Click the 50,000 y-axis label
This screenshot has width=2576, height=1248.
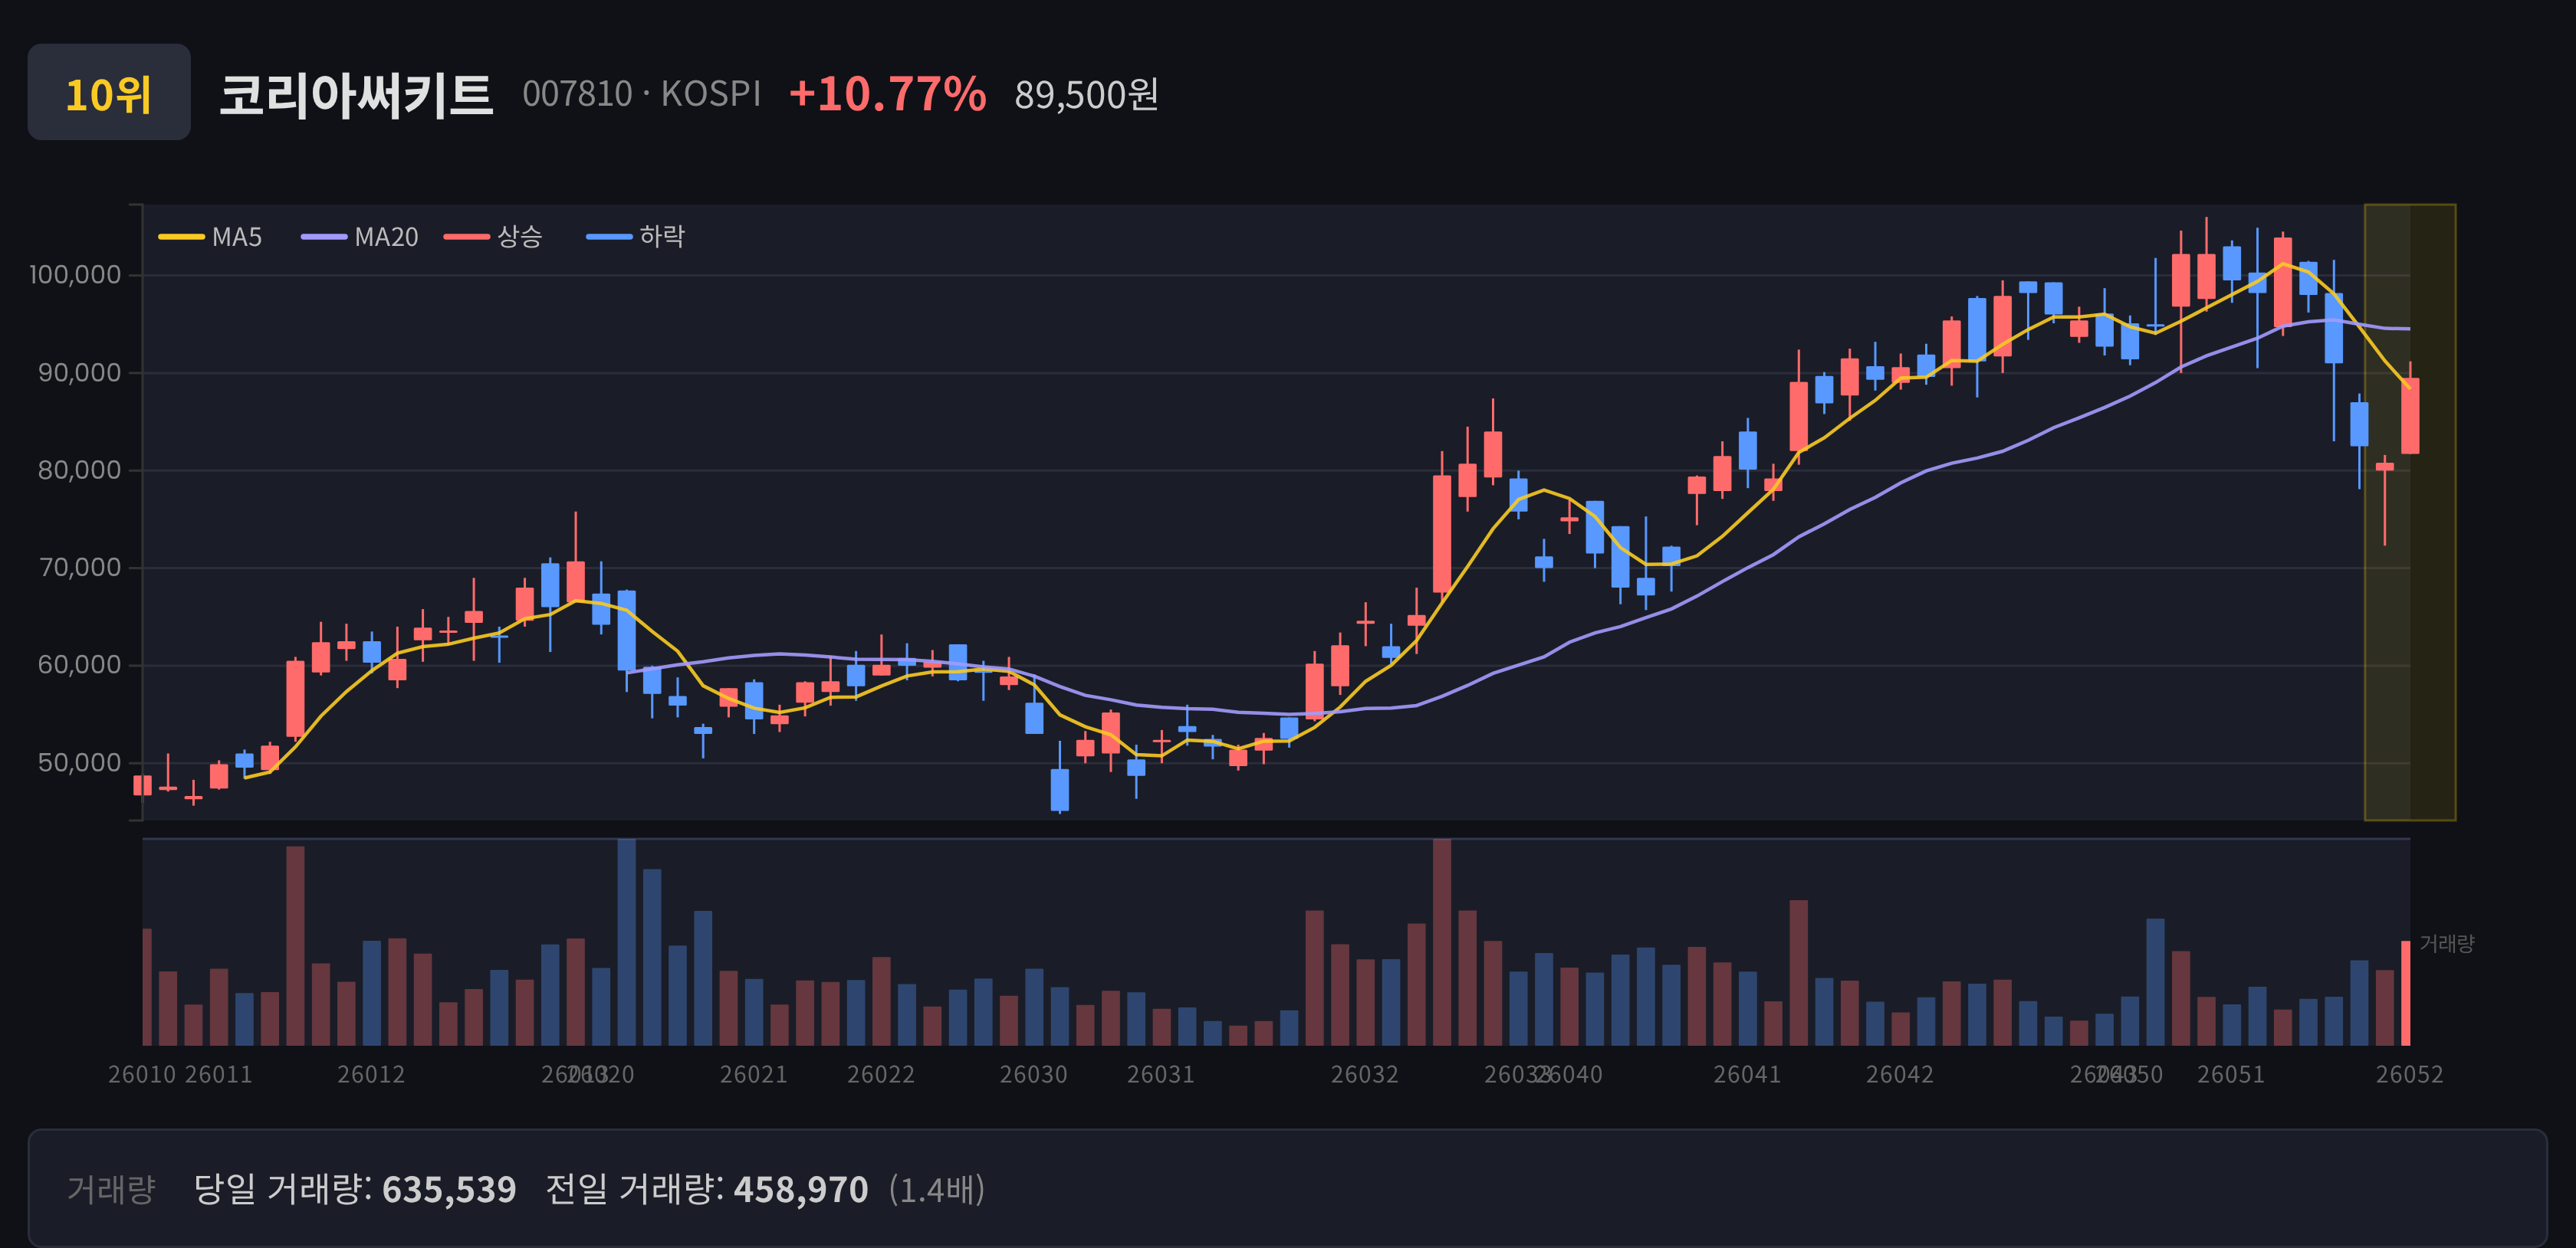[x=79, y=762]
